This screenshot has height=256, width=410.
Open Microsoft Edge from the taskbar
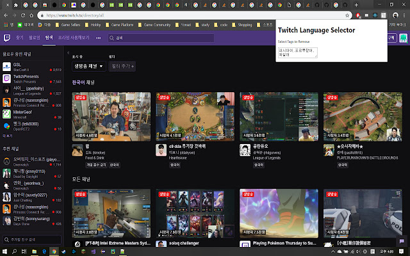click(44, 252)
